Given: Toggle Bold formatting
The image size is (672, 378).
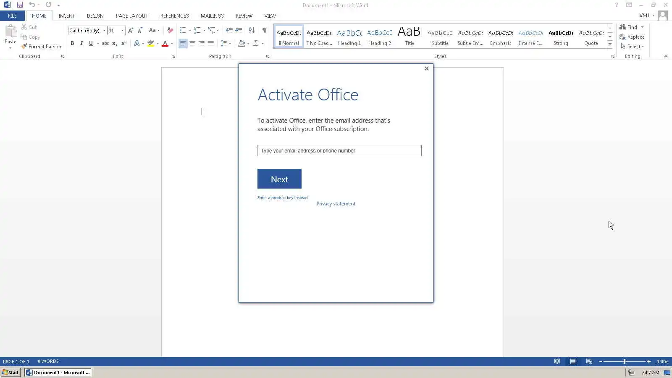Looking at the screenshot, I should 72,43.
